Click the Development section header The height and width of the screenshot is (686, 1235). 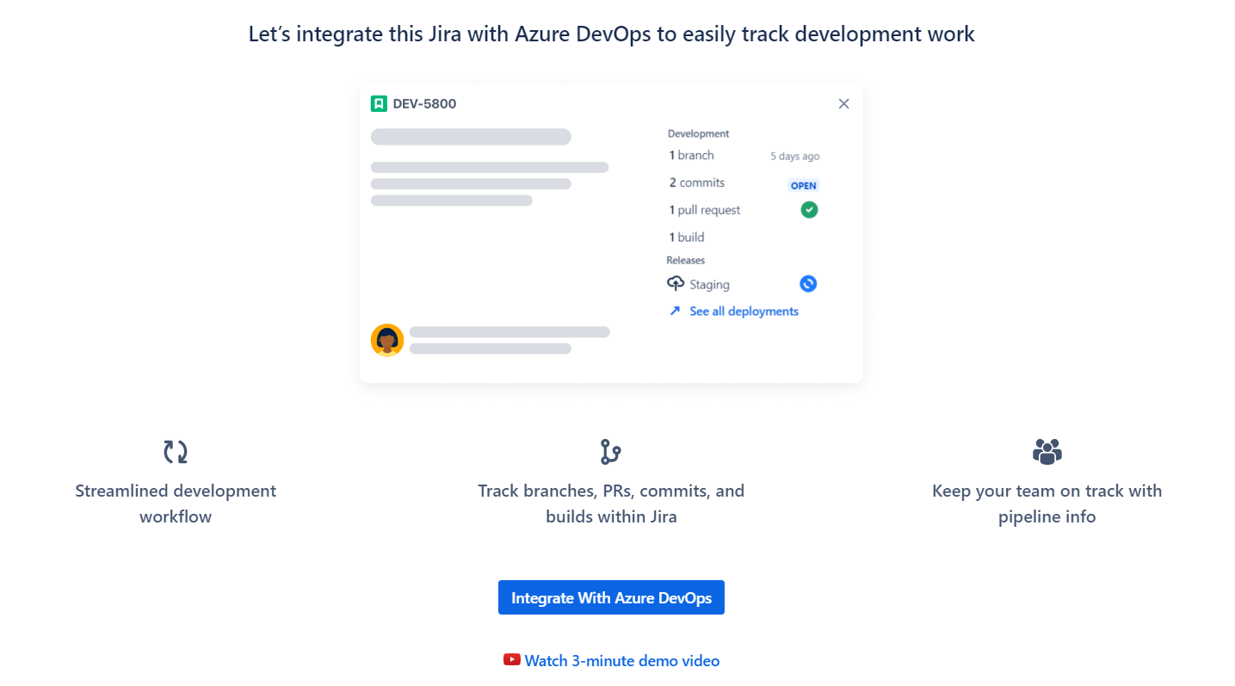click(x=698, y=133)
